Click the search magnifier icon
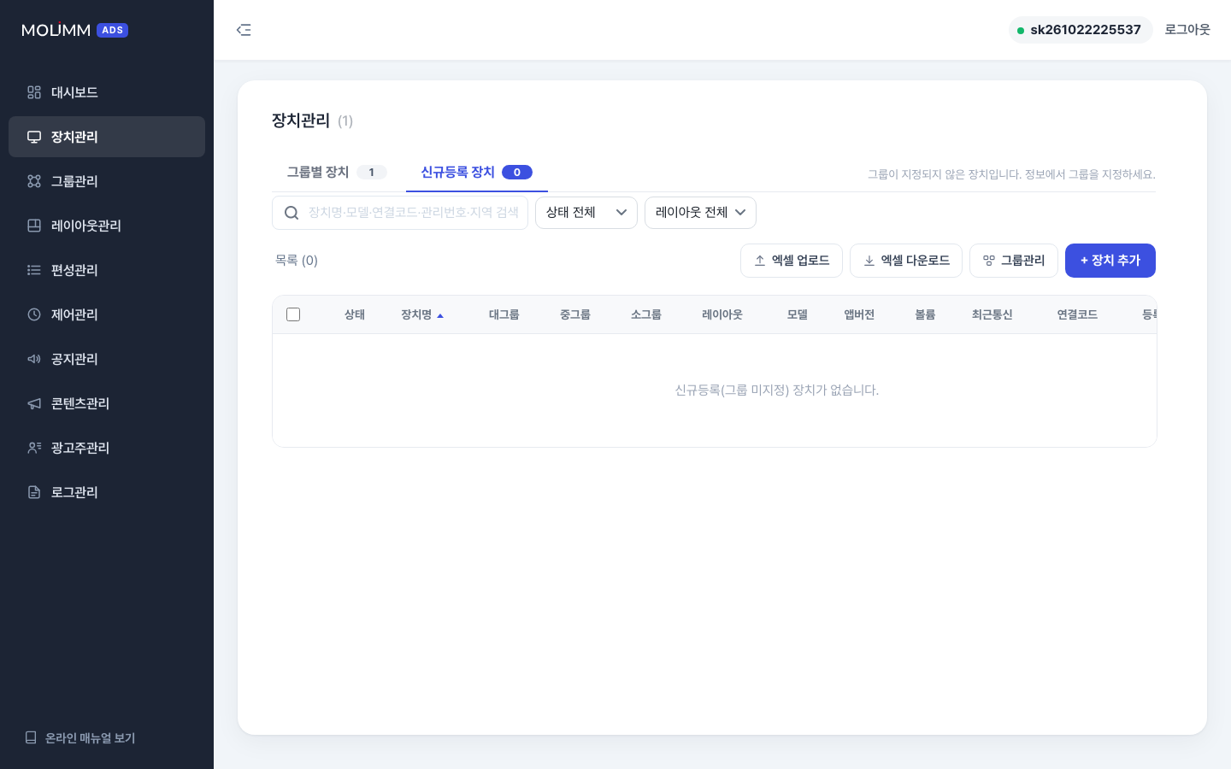This screenshot has width=1231, height=769. pos(292,213)
